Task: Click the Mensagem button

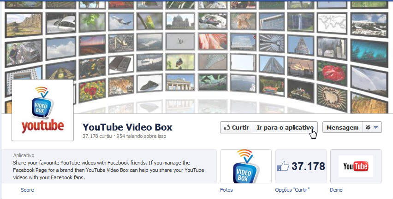Action: coord(341,127)
